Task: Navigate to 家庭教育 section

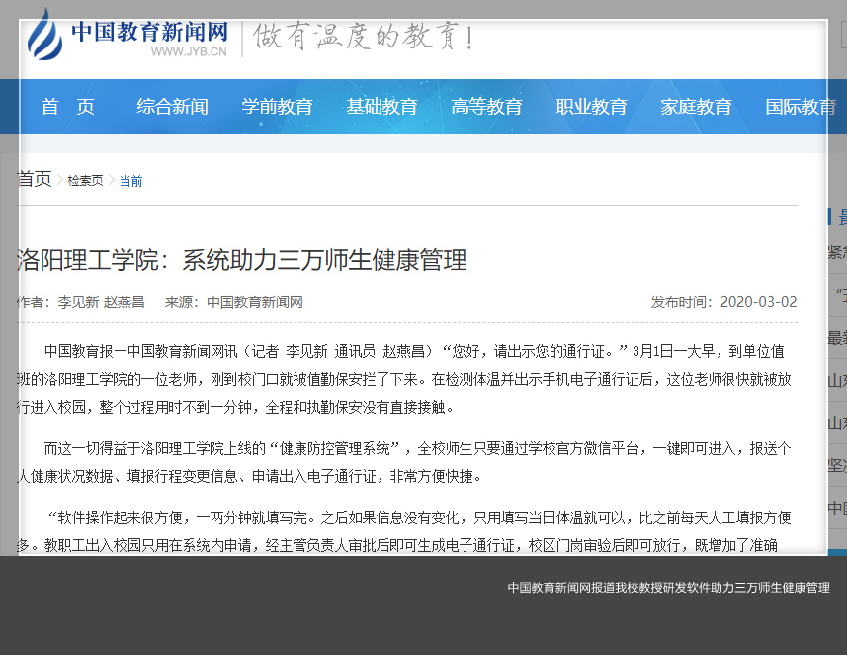Action: [696, 107]
